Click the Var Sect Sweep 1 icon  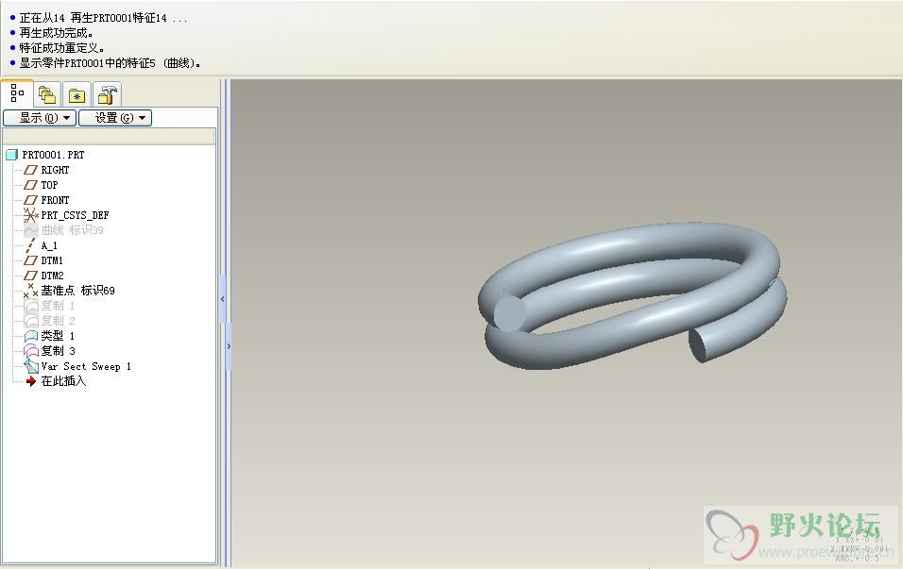coord(30,366)
